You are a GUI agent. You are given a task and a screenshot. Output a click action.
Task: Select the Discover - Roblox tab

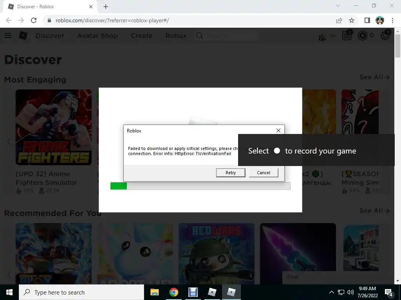(50, 7)
